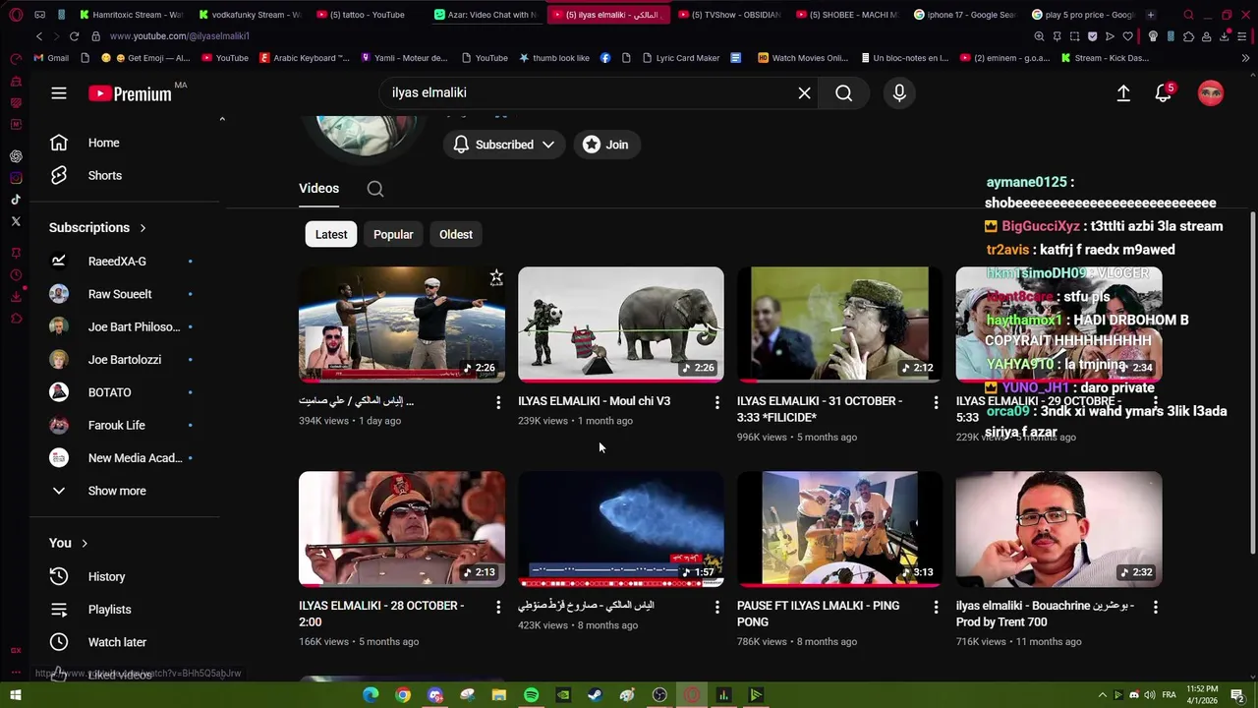This screenshot has width=1258, height=708.
Task: Expand the You section arrow
Action: (85, 543)
